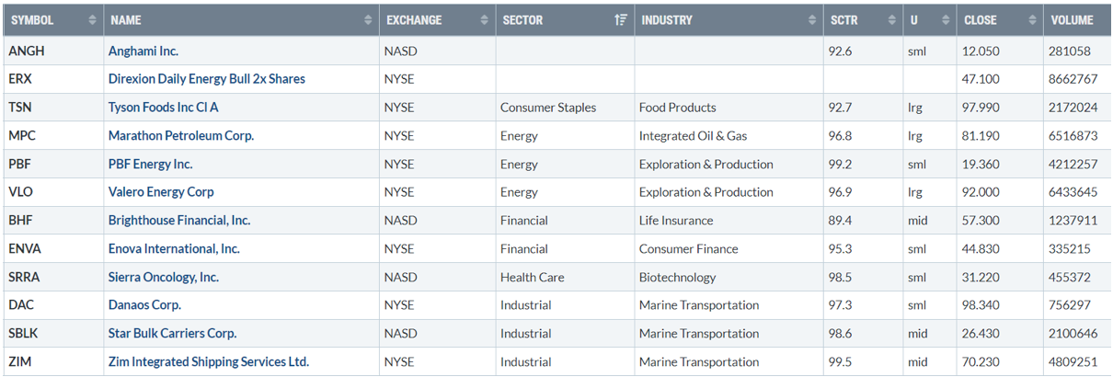1113x377 pixels.
Task: Click the sort arrows in the NAME header
Action: coord(369,20)
